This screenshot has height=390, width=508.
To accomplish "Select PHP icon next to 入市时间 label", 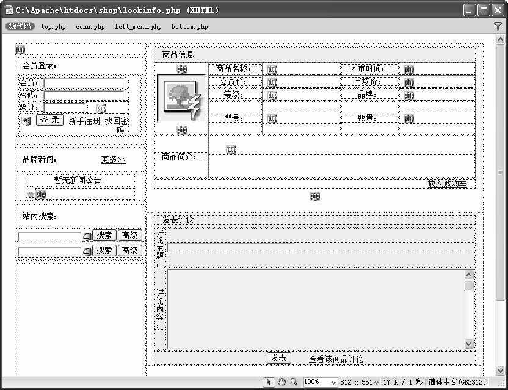I will pos(408,70).
